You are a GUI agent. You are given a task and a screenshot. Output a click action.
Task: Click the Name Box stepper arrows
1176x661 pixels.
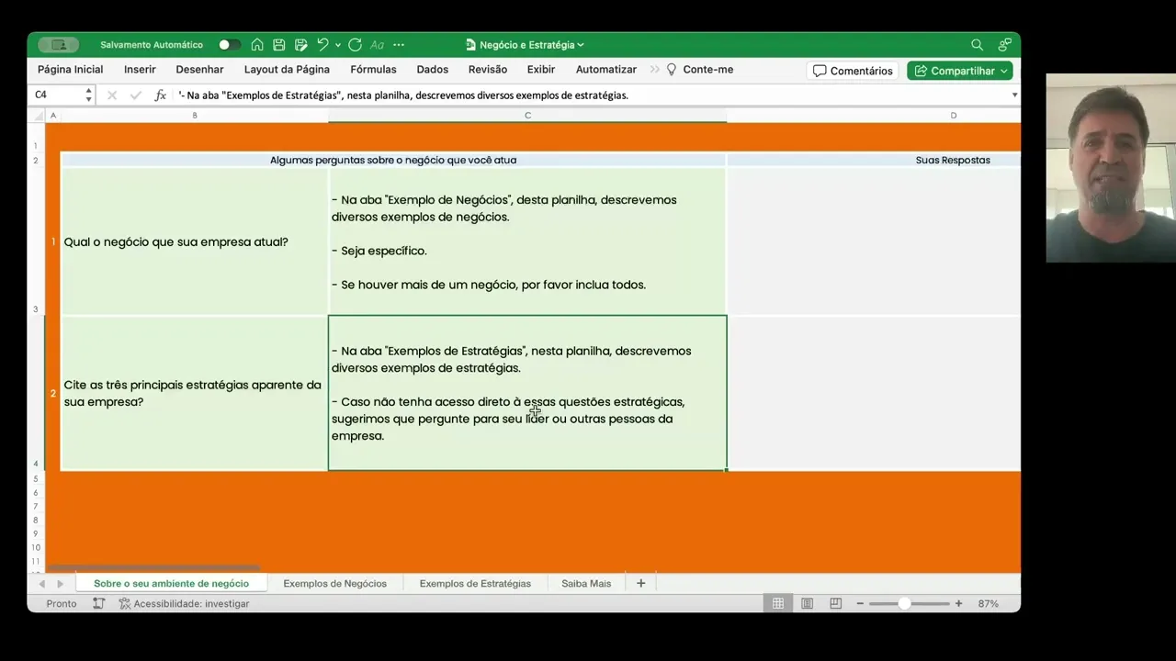[89, 95]
